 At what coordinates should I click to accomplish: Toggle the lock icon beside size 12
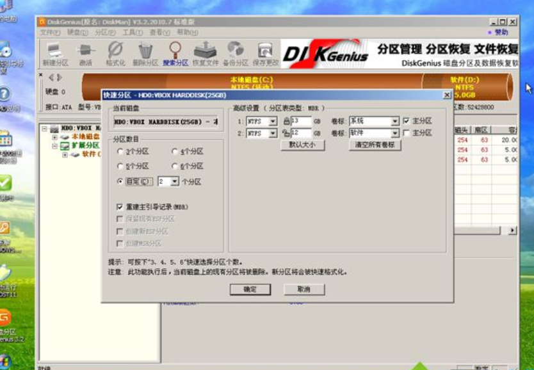point(286,133)
